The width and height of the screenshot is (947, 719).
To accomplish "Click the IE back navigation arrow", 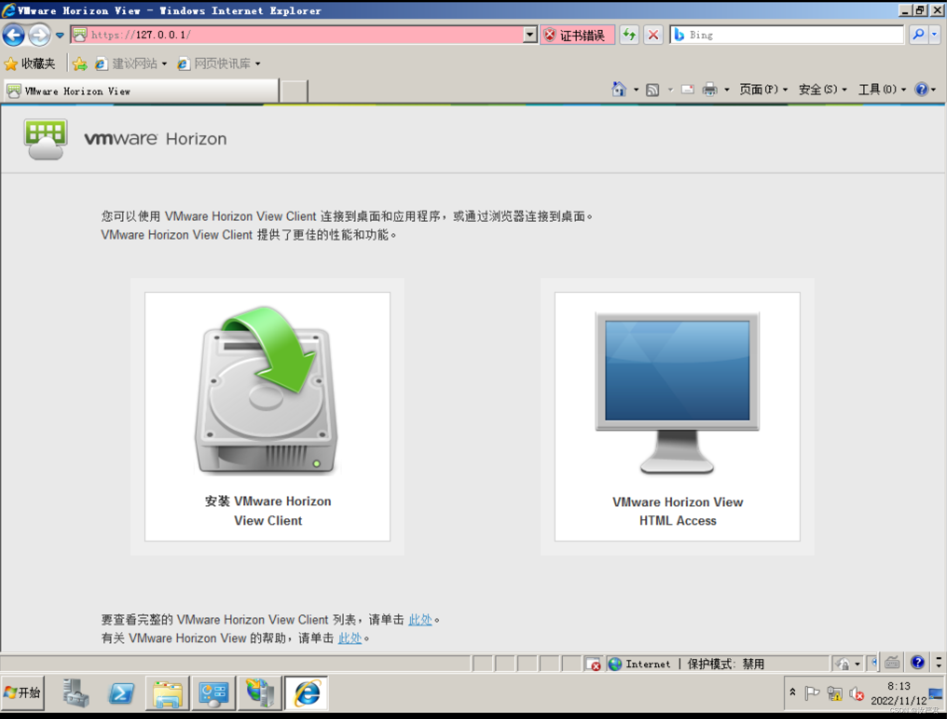I will click(14, 35).
